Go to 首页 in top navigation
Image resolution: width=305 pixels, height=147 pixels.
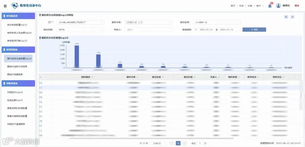point(233,6)
